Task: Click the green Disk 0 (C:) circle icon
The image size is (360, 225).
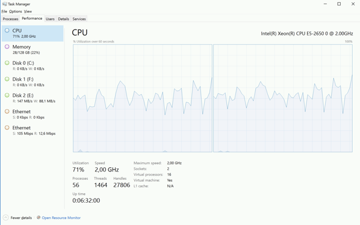Action: (x=7, y=63)
